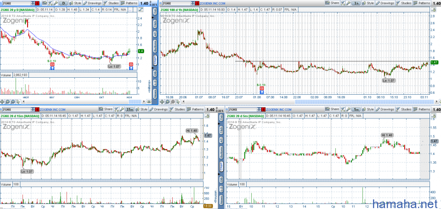Click pan crosshair tool under daily chart
This screenshot has width=441, height=209.
[2, 102]
